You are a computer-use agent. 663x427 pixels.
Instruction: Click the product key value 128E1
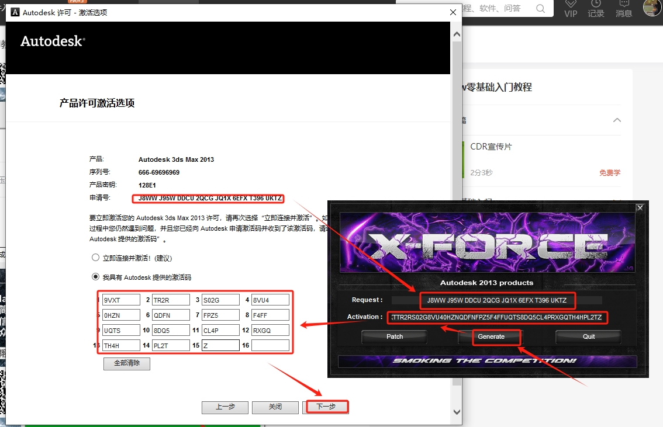(147, 185)
